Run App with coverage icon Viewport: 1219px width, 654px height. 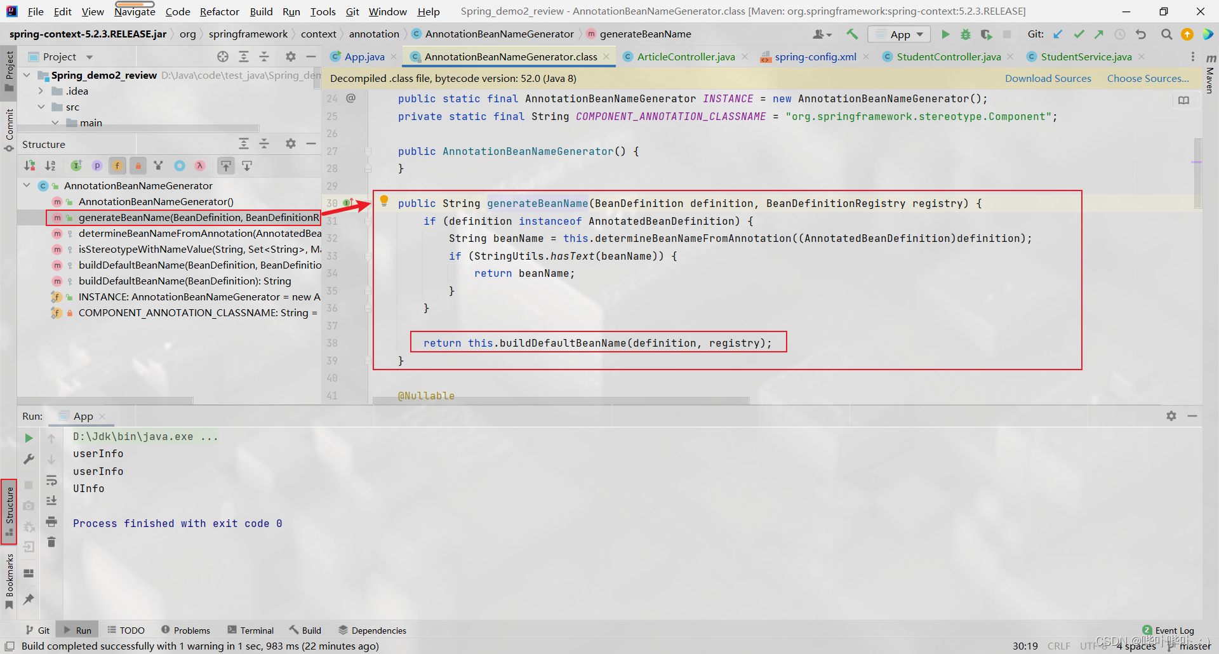tap(986, 34)
